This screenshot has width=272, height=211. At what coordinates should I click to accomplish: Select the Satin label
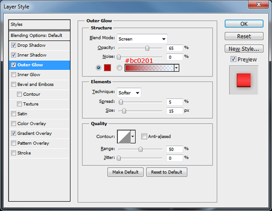[22, 114]
